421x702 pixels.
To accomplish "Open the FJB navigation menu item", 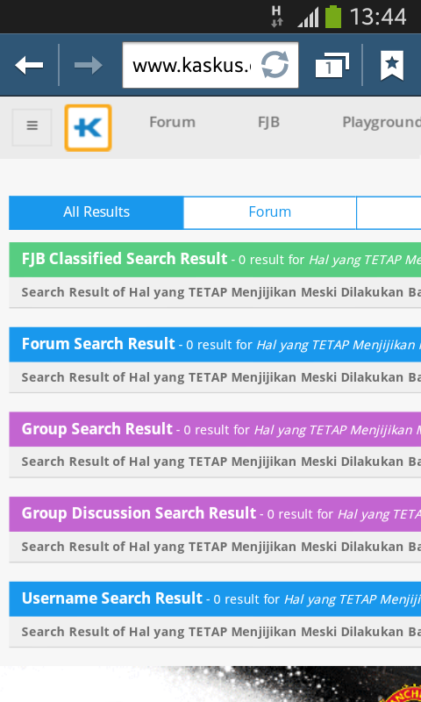I will tap(269, 122).
